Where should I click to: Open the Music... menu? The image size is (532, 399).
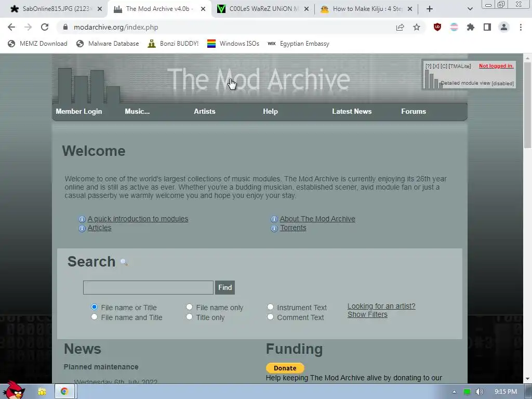tap(137, 111)
